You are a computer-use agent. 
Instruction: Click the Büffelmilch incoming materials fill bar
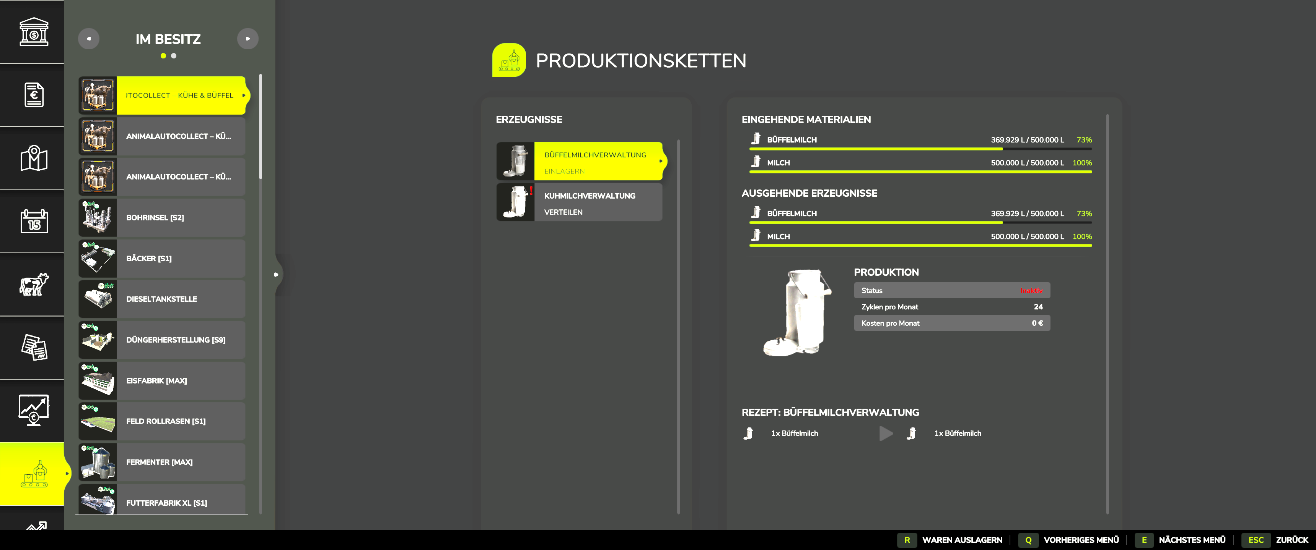tap(920, 149)
